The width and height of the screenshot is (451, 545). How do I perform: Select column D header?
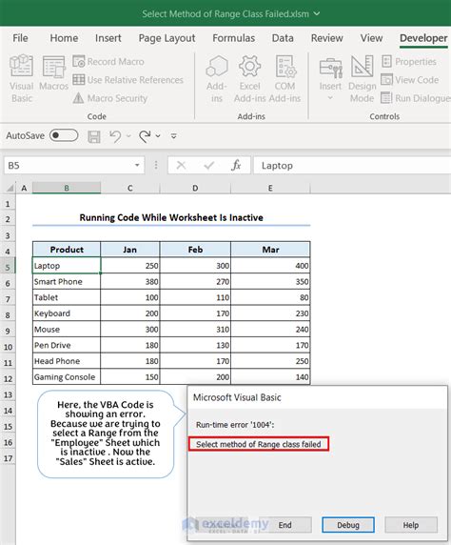coord(195,188)
